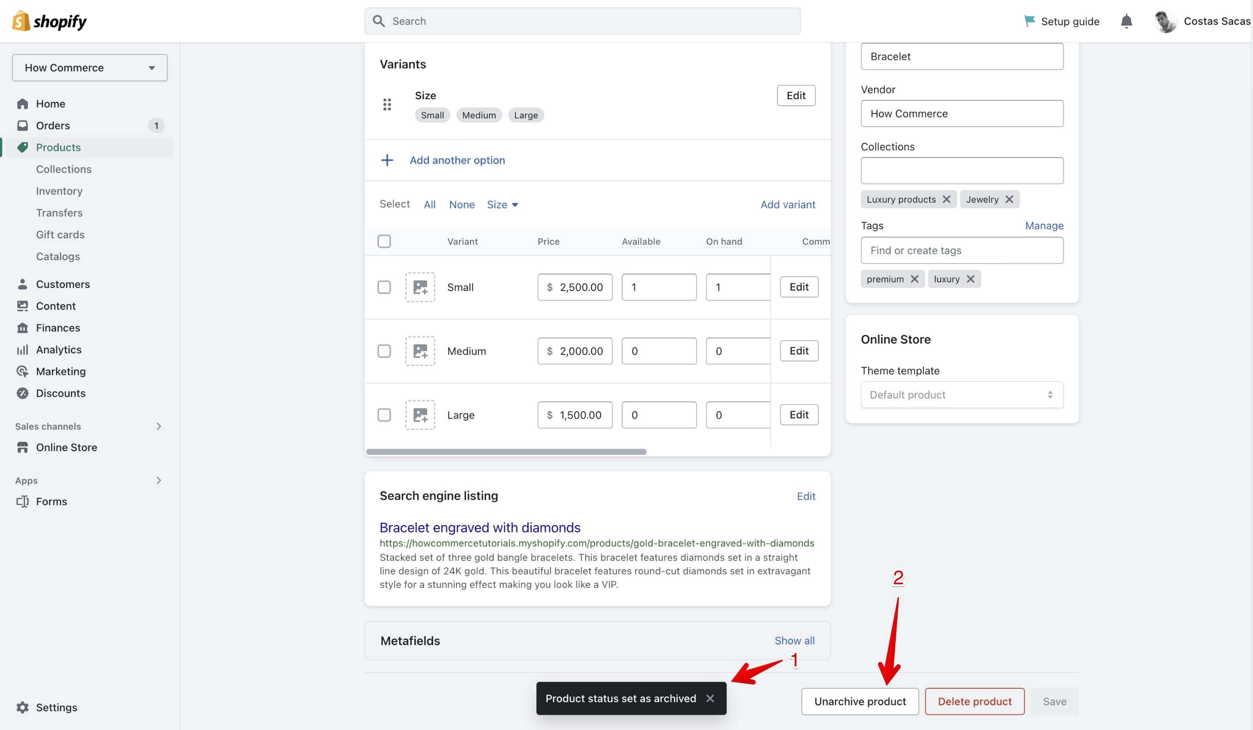Grab the Size option drag handle
The width and height of the screenshot is (1253, 730).
[387, 104]
